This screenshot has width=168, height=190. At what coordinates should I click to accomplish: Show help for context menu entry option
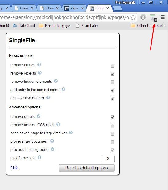click(63, 89)
